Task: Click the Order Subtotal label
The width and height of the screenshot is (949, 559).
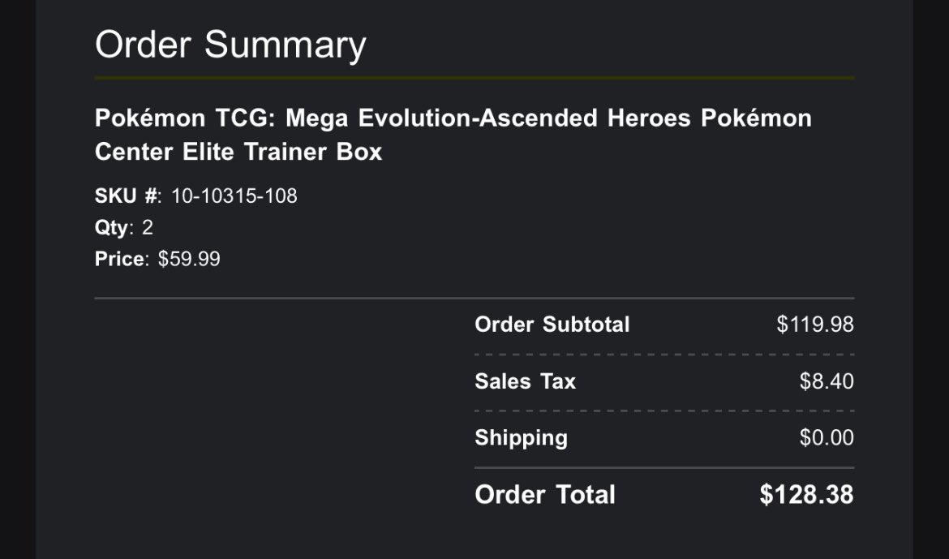Action: point(552,324)
